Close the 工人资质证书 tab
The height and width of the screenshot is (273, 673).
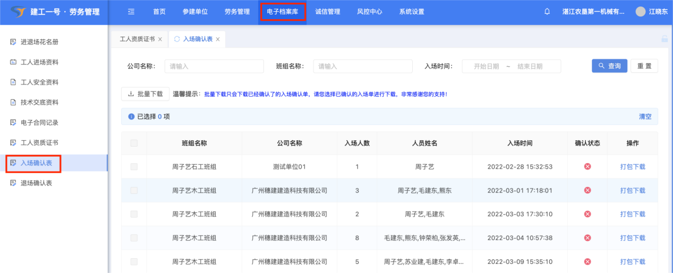[160, 39]
